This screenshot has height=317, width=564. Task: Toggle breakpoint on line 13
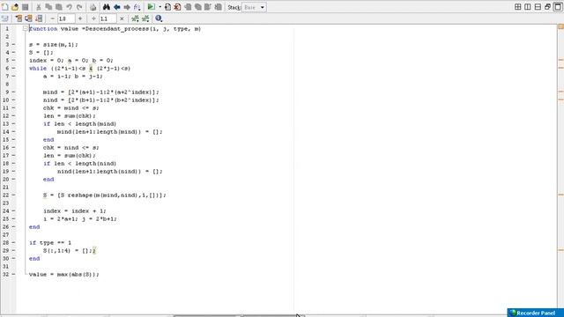pos(13,123)
